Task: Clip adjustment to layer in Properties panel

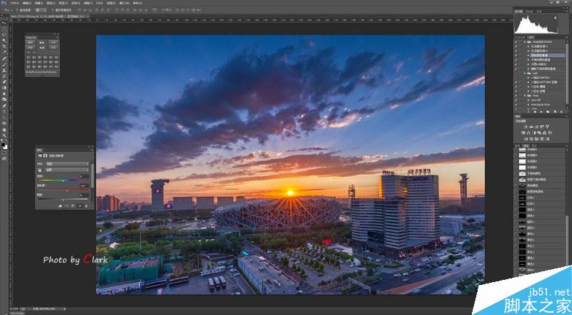Action: point(60,205)
